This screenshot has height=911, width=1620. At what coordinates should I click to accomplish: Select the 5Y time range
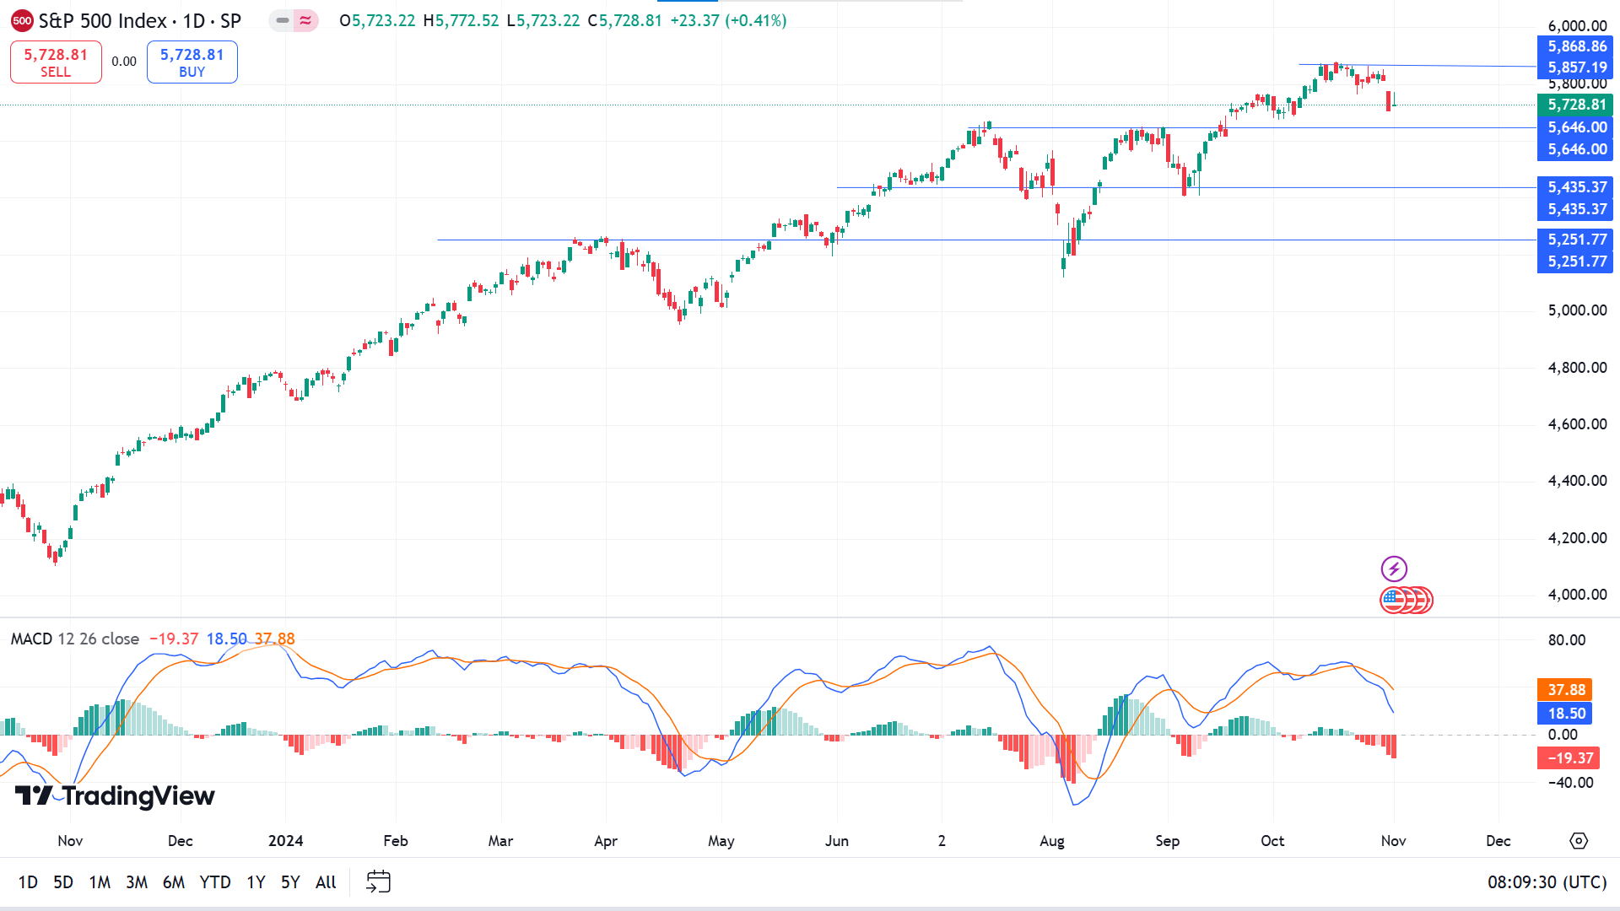290,882
